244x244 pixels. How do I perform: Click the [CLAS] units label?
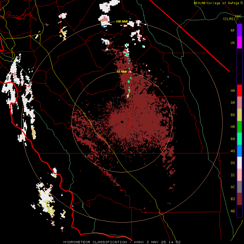coord(229,19)
